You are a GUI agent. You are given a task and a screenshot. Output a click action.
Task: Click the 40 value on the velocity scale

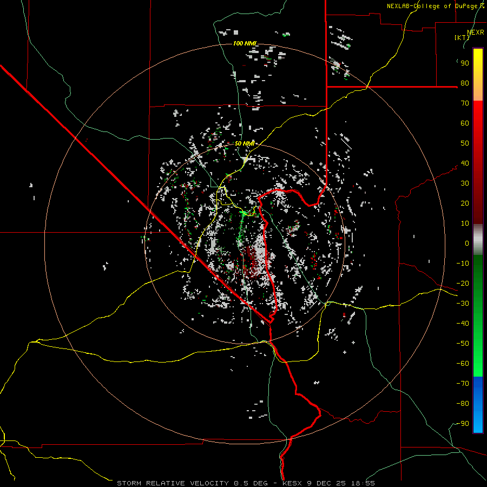pyautogui.click(x=465, y=163)
